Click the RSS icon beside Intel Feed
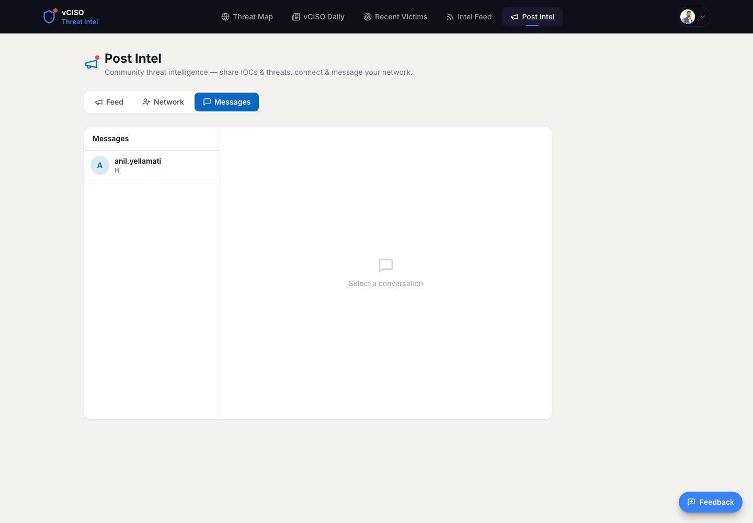Viewport: 753px width, 523px height. tap(450, 17)
